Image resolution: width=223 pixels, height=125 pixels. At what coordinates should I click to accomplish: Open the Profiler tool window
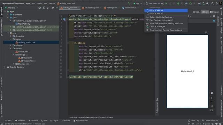click(x=66, y=120)
